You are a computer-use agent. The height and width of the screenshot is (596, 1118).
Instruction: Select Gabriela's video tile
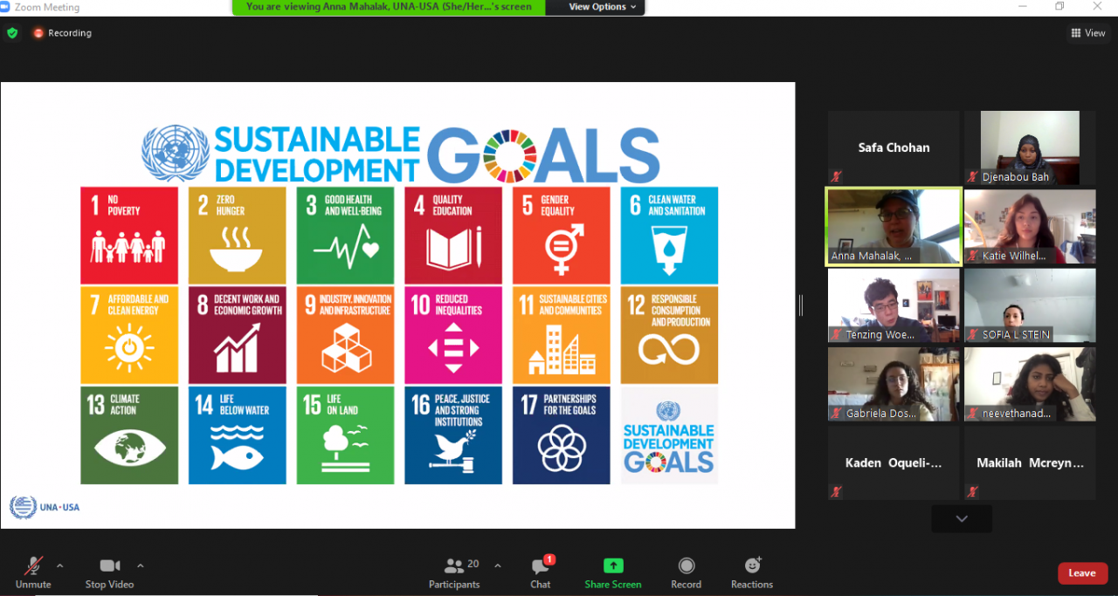pyautogui.click(x=894, y=384)
